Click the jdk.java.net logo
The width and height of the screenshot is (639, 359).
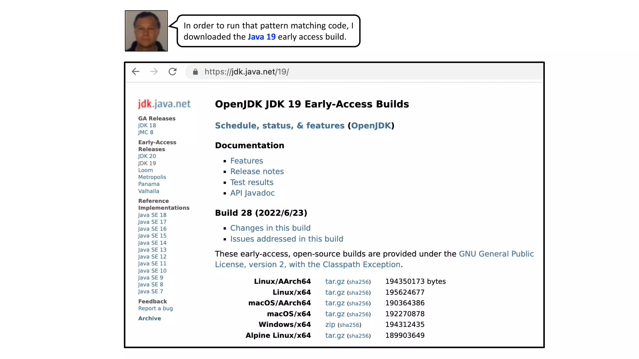point(164,104)
